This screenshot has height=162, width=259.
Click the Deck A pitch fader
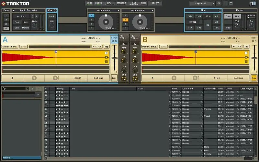[114, 58]
